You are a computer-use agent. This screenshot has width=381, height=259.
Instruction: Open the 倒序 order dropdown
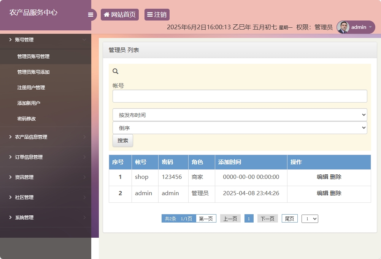coord(240,128)
